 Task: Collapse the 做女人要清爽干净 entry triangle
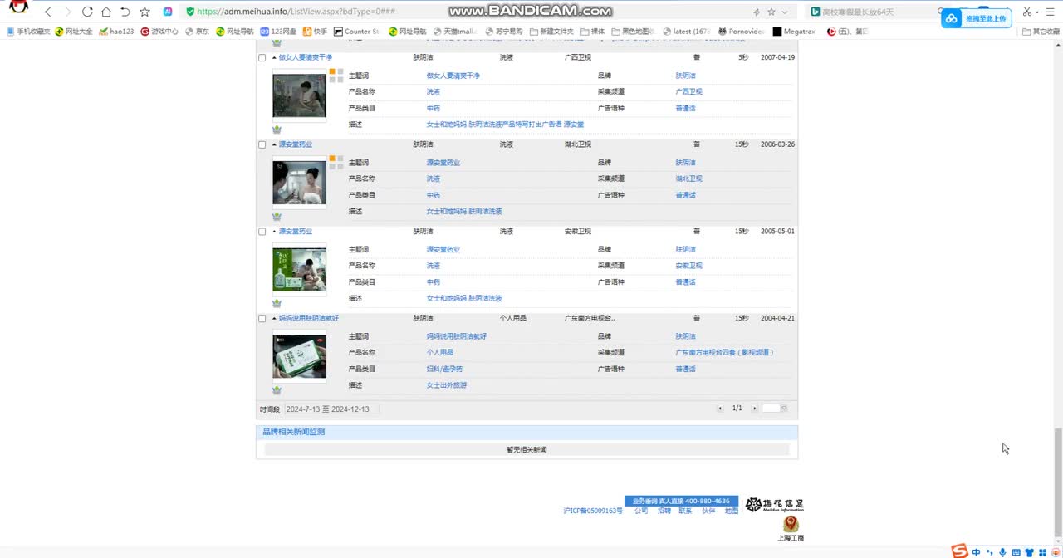[x=273, y=58]
